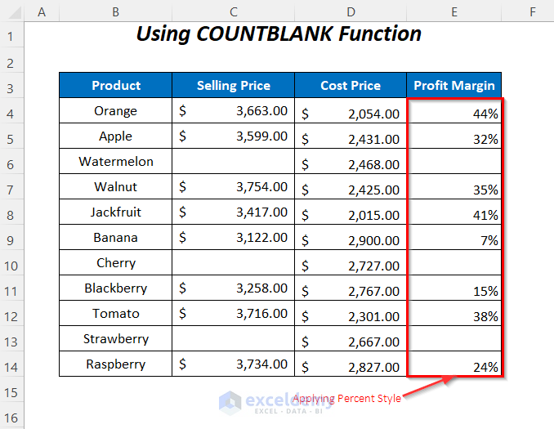Click cost price 2,827.00 cell
Screen dimensions: 554x429
[x=351, y=364]
